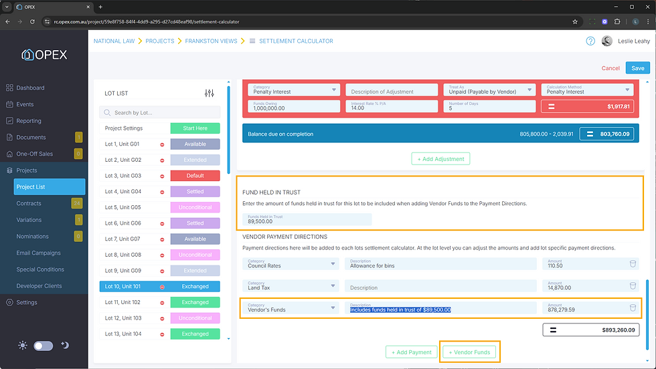Select Lot 1, Unit G01 row

pyautogui.click(x=160, y=144)
